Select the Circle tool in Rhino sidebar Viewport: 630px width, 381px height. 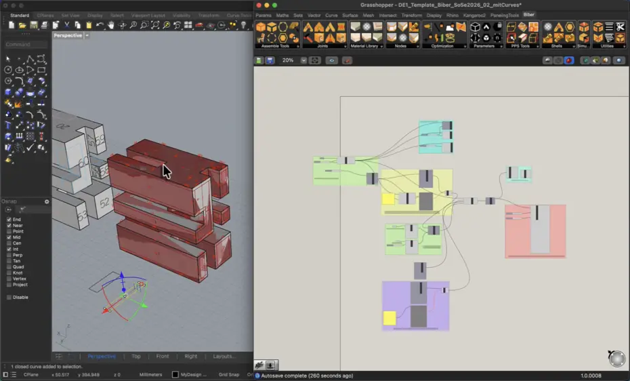(x=8, y=70)
